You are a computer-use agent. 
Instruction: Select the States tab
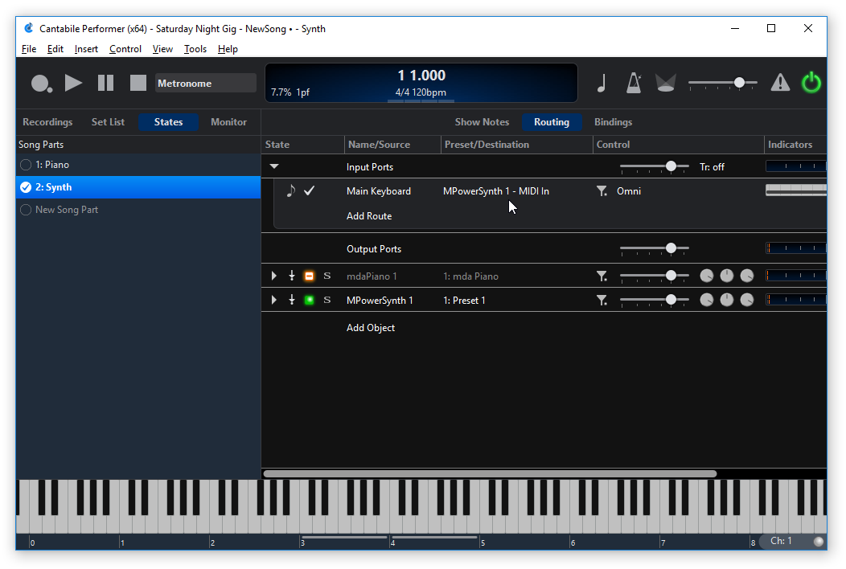point(168,122)
